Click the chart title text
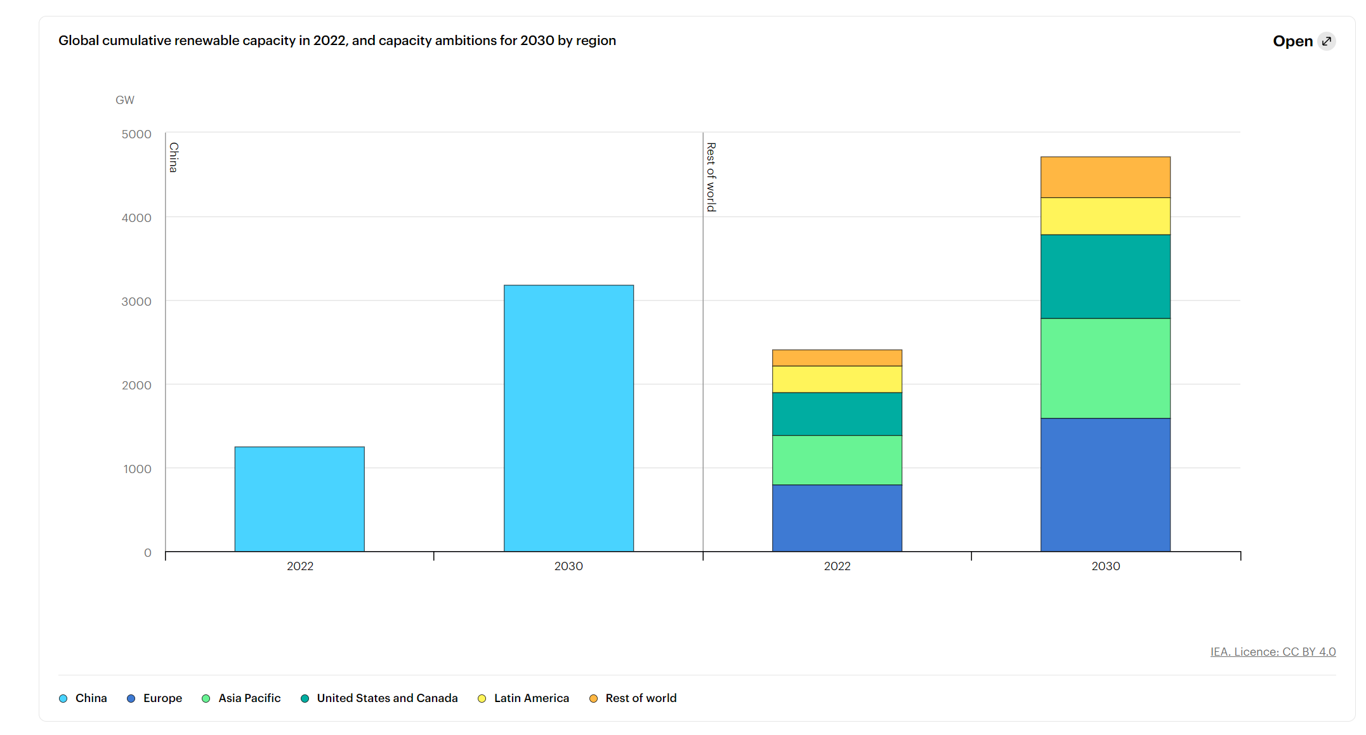The width and height of the screenshot is (1366, 735). (337, 41)
